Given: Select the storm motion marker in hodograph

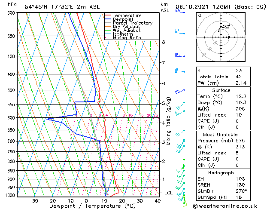Looking at the screenshot, I should click(229, 37).
